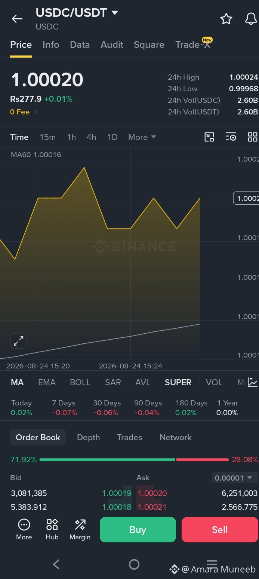Switch to the Audit tab

coord(112,45)
